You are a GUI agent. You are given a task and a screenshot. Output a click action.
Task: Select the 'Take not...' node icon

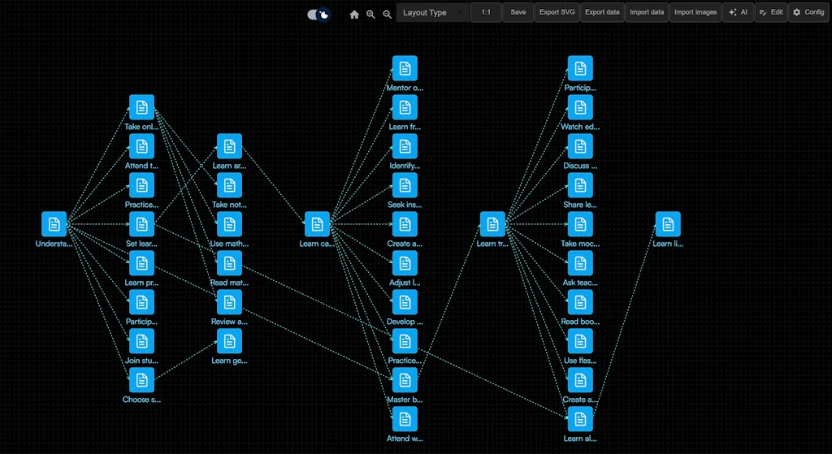(x=229, y=185)
